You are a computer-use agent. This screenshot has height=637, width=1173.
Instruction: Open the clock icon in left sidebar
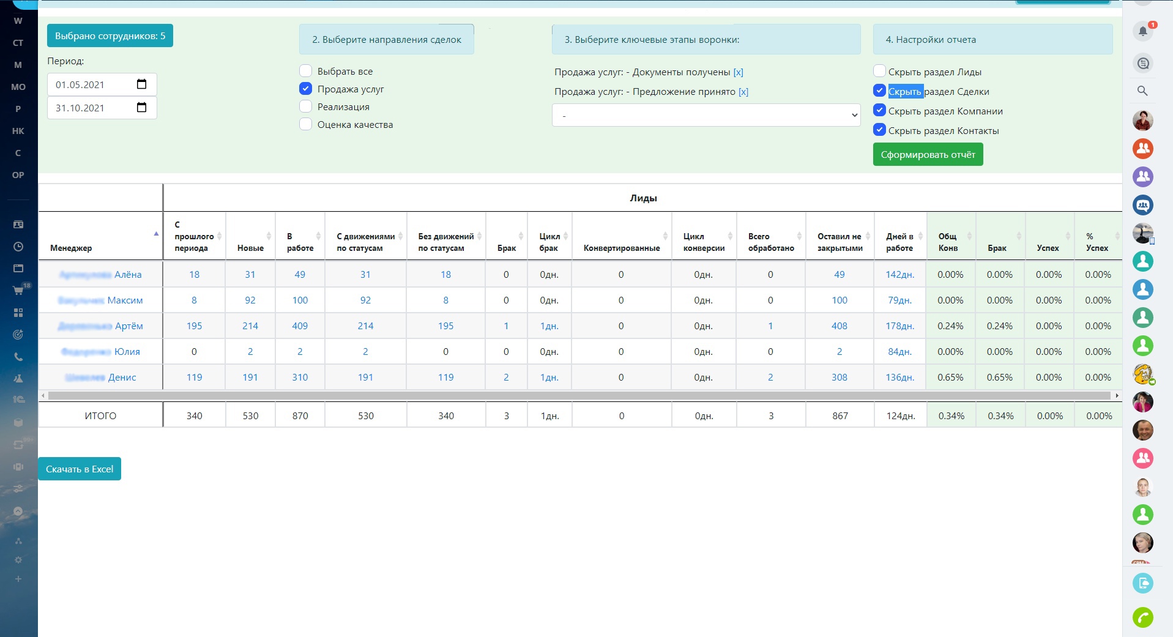tap(18, 247)
